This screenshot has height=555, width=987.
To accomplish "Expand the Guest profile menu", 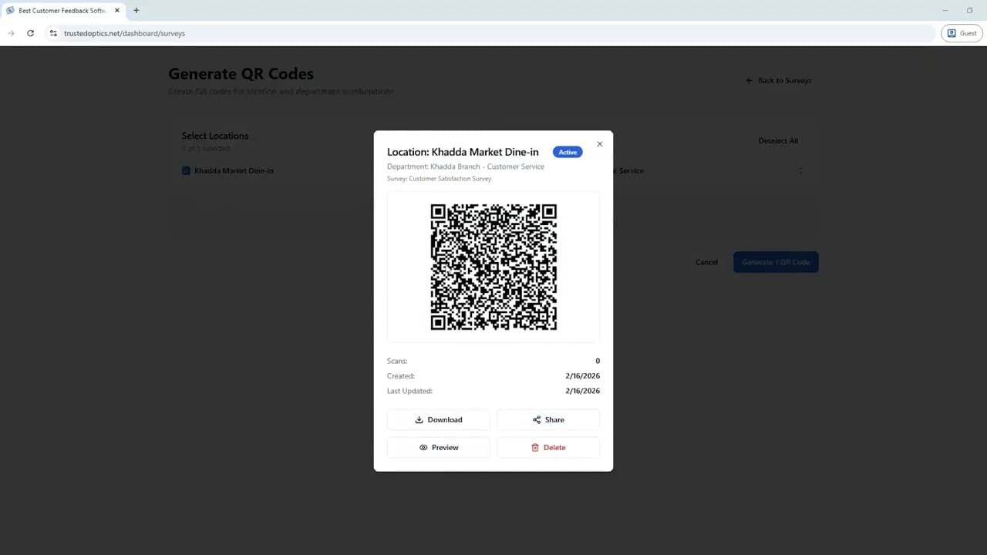I will (962, 33).
